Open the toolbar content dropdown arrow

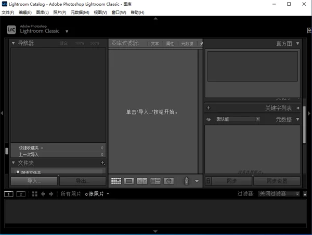[197, 181]
